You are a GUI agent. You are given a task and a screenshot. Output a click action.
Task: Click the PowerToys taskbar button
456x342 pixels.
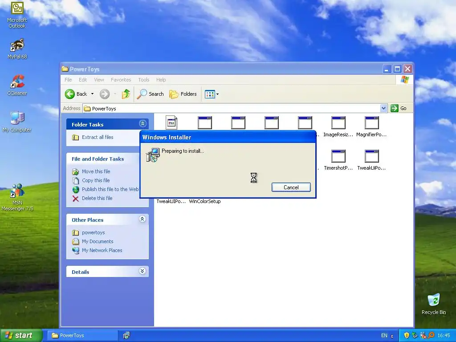[x=82, y=335]
